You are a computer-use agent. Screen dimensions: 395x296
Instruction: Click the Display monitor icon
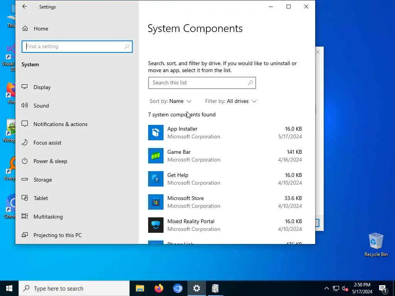(25, 87)
